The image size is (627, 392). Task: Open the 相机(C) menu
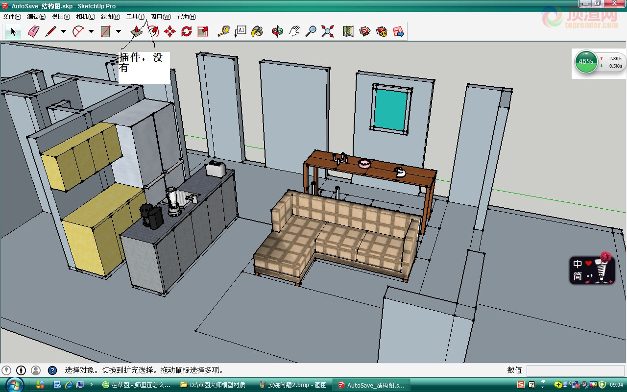pos(85,17)
